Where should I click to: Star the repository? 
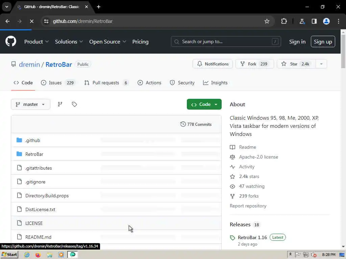coord(296,64)
